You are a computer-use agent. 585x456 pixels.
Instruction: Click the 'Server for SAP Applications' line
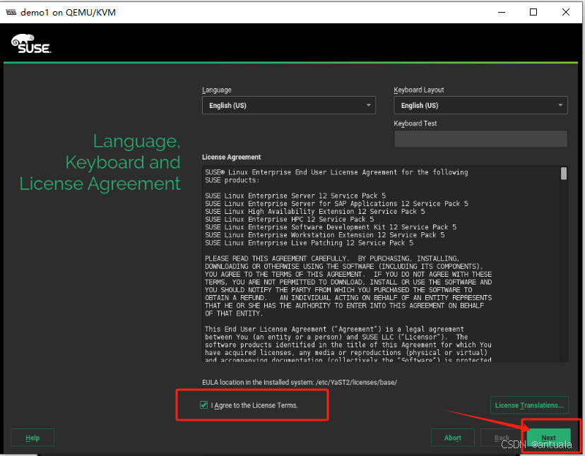point(336,203)
